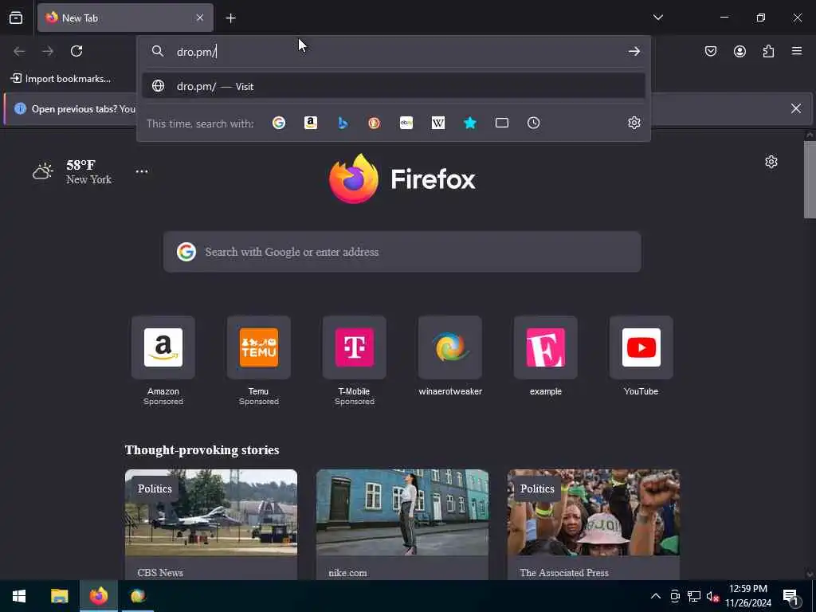Search this time with Amazon
Screen dimensions: 816x612
311,123
